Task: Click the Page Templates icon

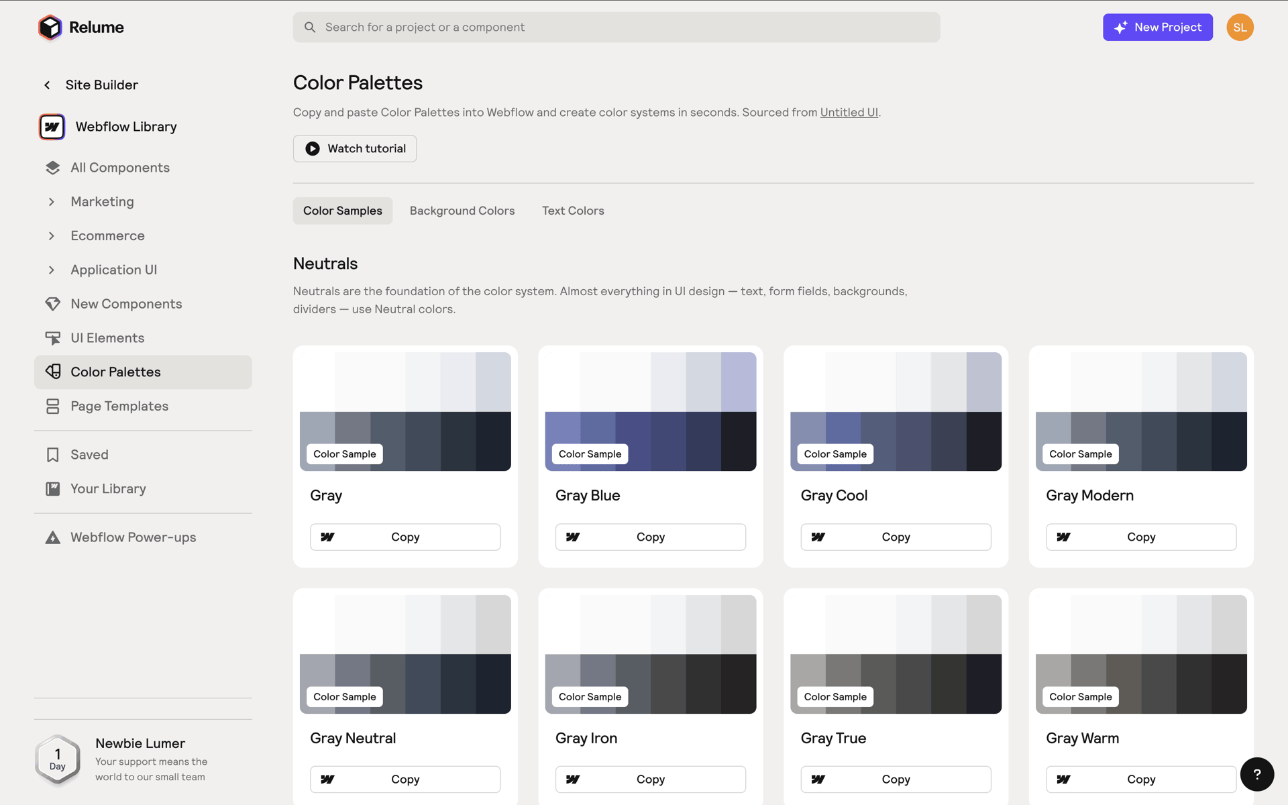Action: [x=52, y=406]
